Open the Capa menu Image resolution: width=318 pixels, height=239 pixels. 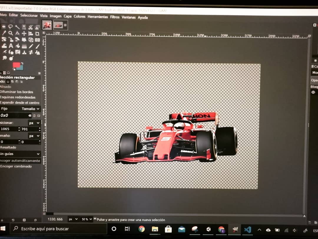(67, 16)
